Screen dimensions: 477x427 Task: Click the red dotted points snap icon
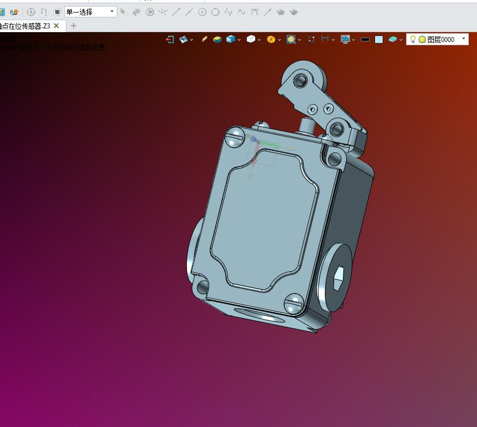tap(311, 39)
